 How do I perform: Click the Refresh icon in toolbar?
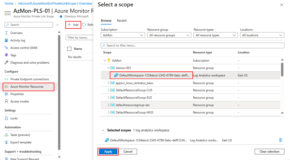click(84, 25)
